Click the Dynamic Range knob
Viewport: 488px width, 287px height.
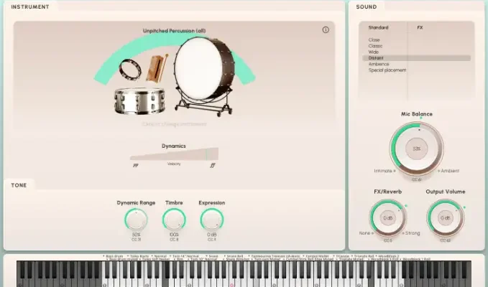pos(136,220)
